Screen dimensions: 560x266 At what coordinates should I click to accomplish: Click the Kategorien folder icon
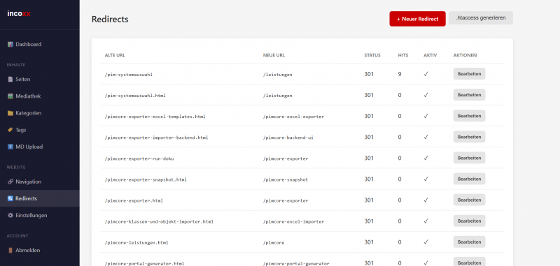point(10,113)
